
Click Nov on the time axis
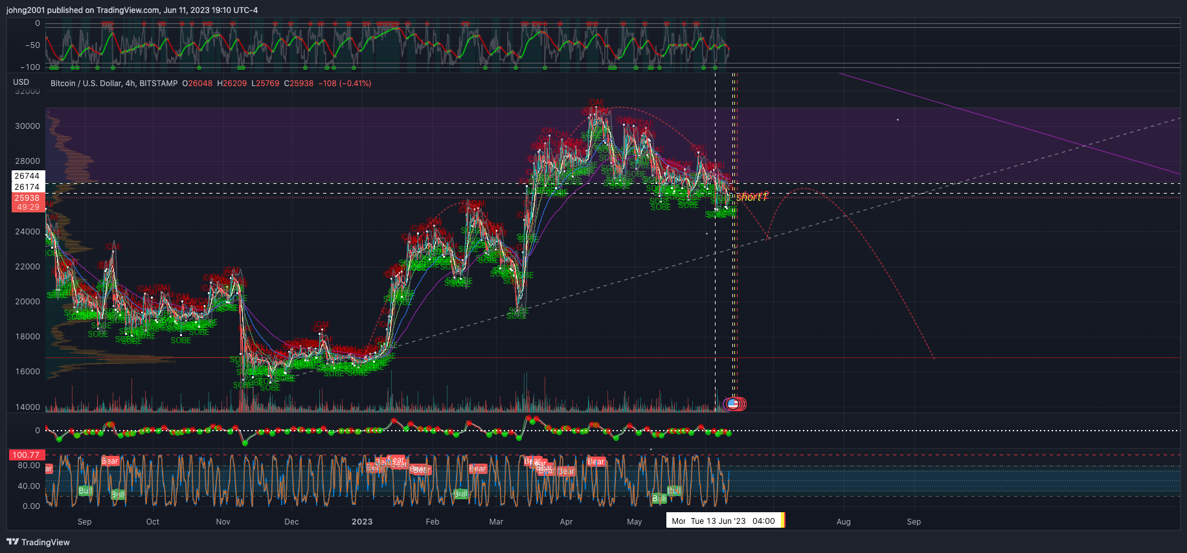223,522
